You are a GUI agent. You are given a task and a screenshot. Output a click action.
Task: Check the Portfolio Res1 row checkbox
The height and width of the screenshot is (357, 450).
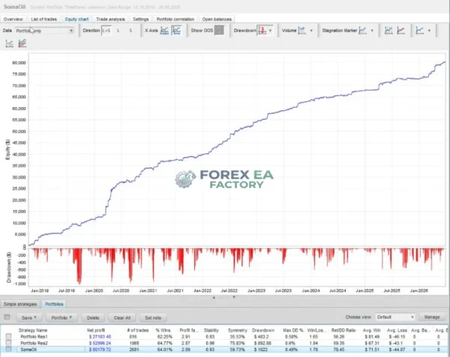8,336
